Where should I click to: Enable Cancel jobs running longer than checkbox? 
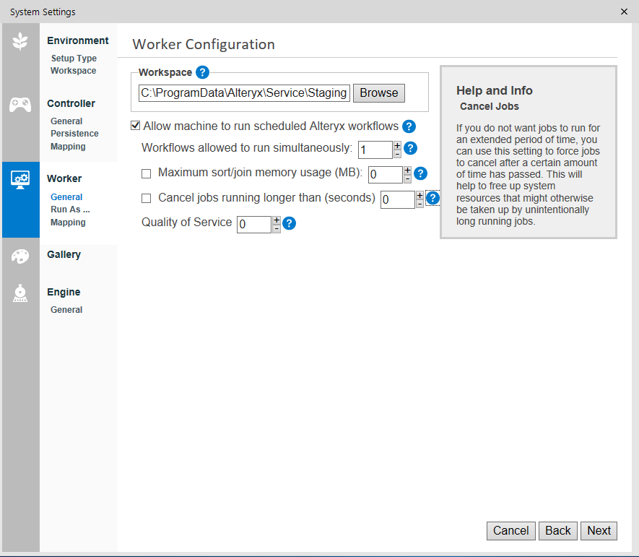coord(146,198)
